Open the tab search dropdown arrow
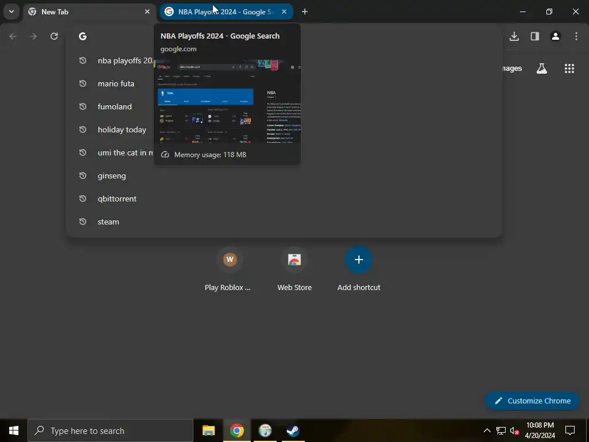Image resolution: width=589 pixels, height=442 pixels. pos(12,12)
